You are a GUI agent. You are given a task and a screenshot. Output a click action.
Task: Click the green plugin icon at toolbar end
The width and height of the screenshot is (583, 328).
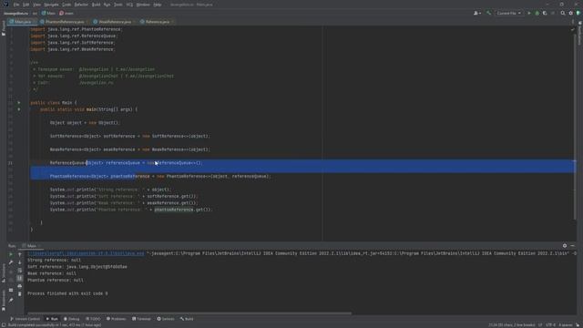point(578,13)
